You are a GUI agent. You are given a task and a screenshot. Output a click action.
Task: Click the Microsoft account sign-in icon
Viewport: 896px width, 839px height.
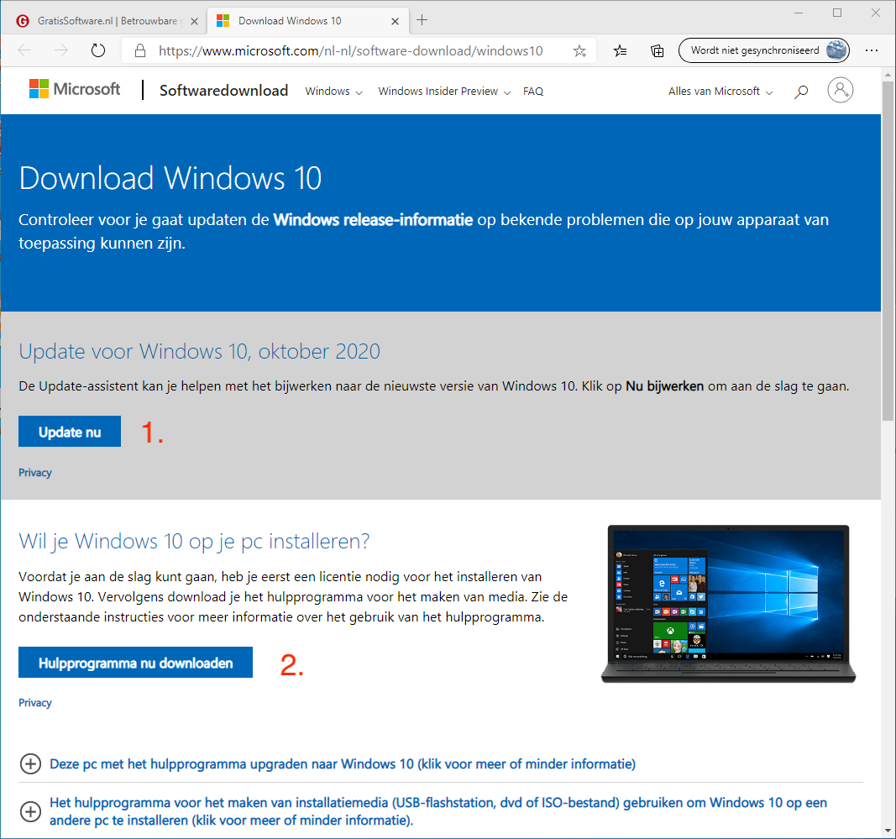pos(840,91)
